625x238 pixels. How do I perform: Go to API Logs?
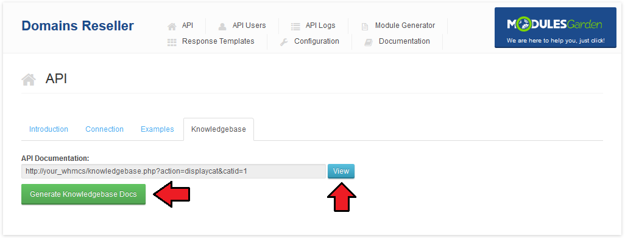320,25
